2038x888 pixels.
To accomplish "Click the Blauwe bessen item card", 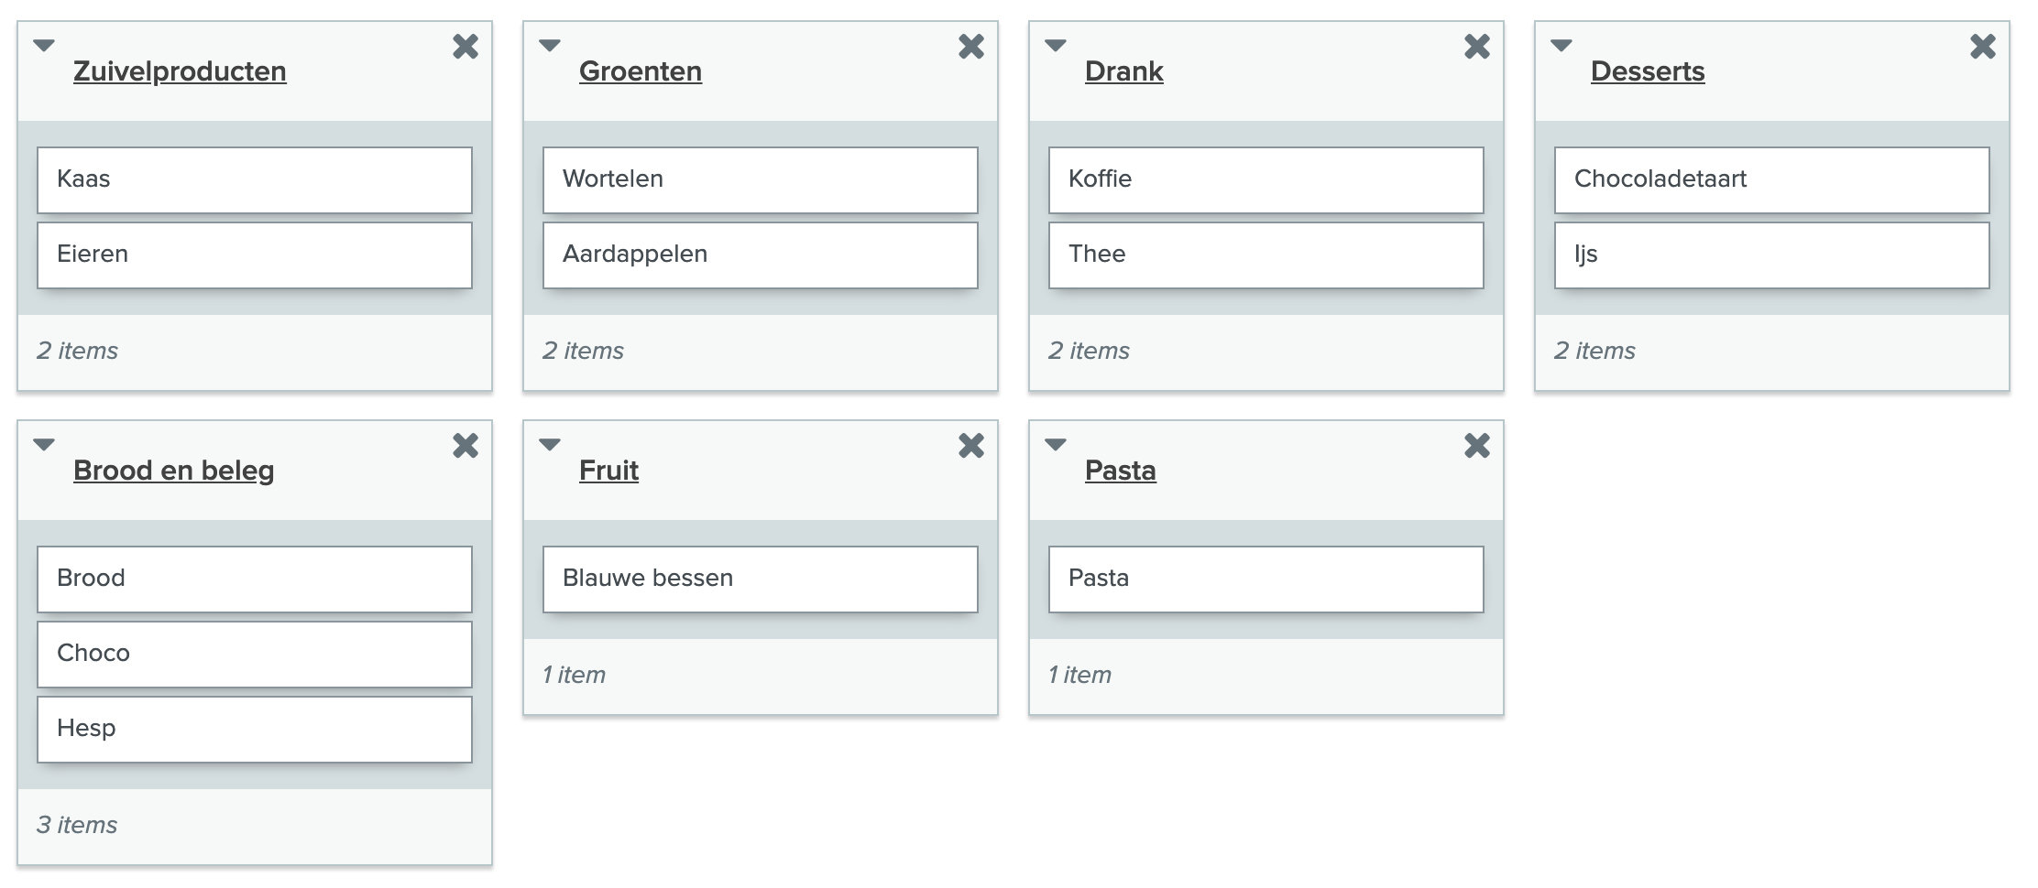I will pyautogui.click(x=760, y=579).
